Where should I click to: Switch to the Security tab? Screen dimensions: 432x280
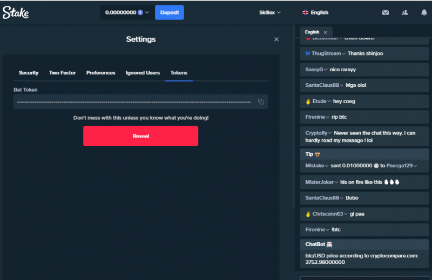tap(29, 73)
